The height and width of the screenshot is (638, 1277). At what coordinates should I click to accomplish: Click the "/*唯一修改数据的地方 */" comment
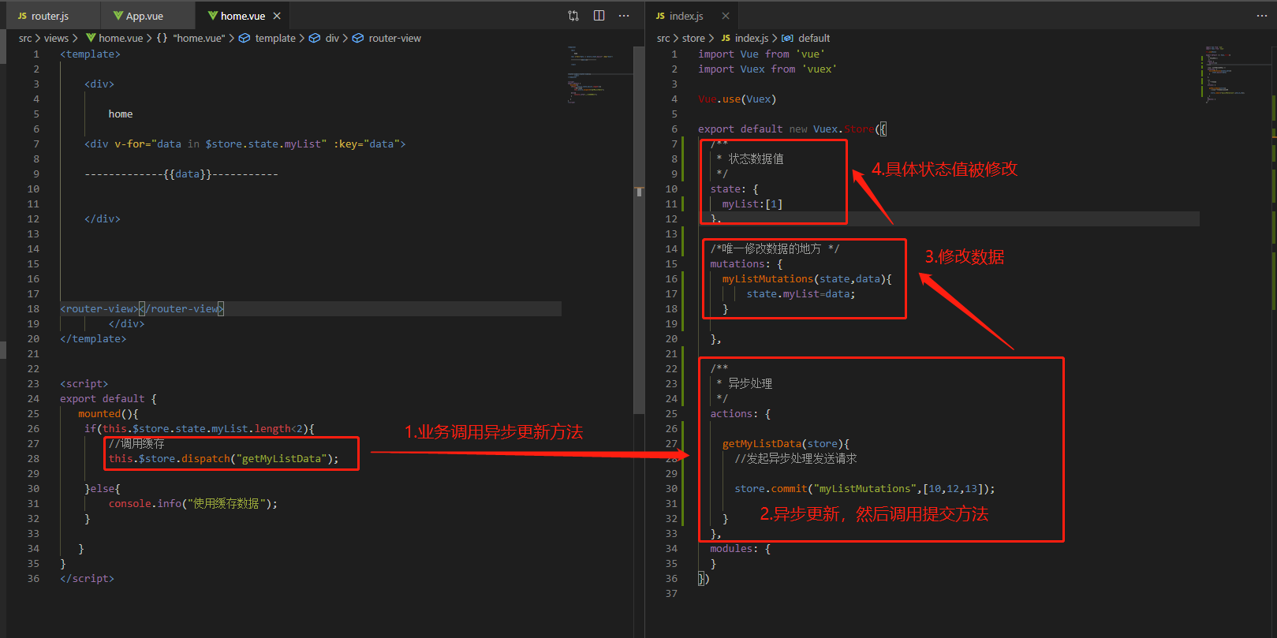point(775,249)
